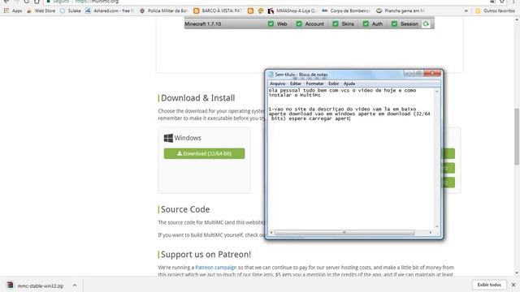
Task: Open the Apps grid in bookmarks bar
Action: pyautogui.click(x=13, y=11)
